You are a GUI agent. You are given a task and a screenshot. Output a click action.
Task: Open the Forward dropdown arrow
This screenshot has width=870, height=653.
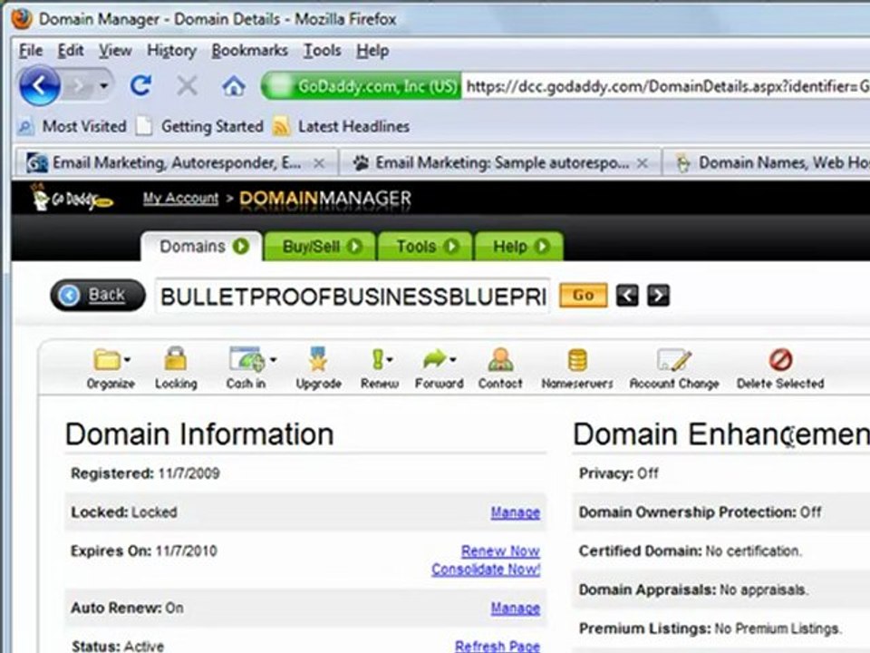coord(453,360)
